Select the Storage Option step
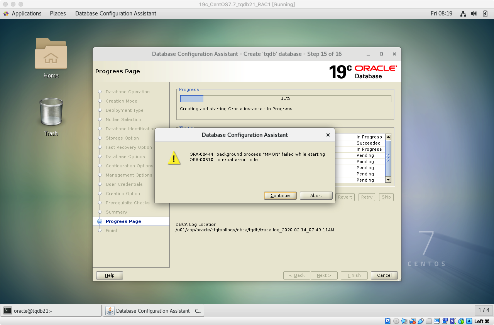The height and width of the screenshot is (325, 494). point(122,138)
